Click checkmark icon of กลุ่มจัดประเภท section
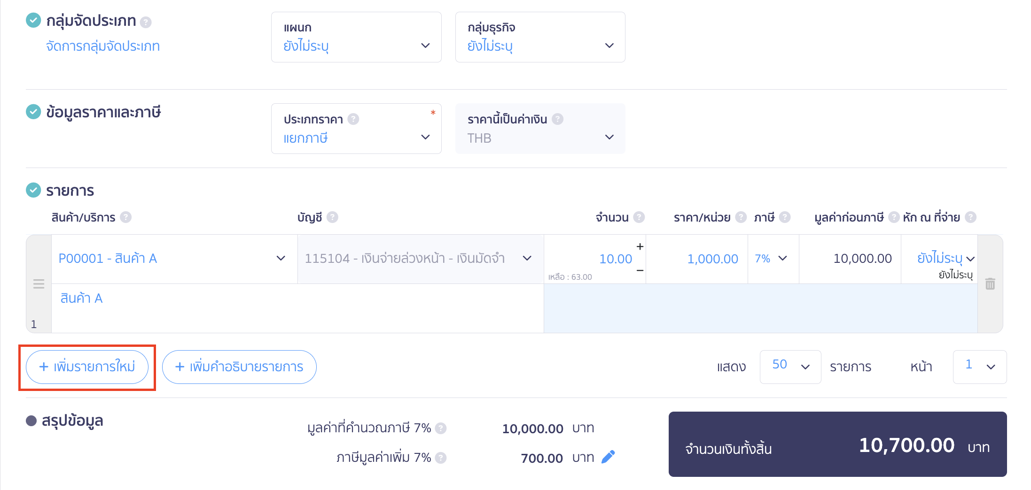The width and height of the screenshot is (1031, 490). pyautogui.click(x=33, y=20)
